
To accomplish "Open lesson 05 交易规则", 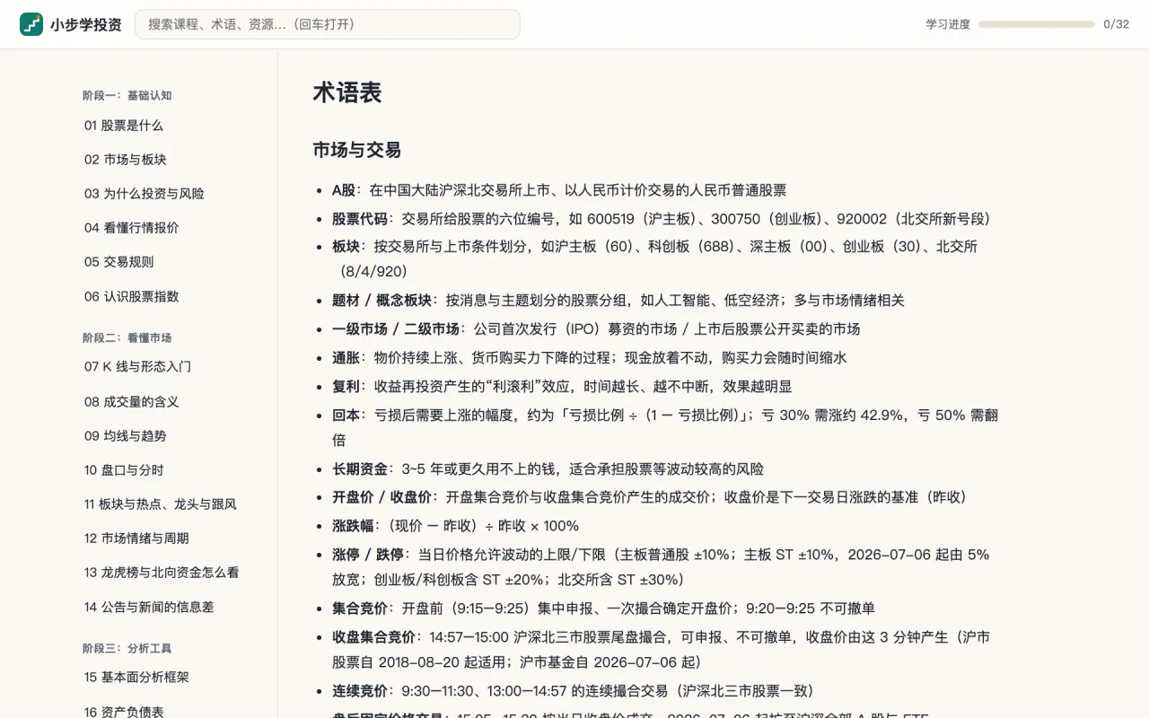I will pyautogui.click(x=119, y=262).
